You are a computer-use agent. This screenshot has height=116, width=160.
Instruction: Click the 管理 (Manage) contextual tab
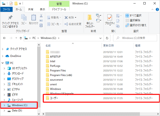point(59,4)
